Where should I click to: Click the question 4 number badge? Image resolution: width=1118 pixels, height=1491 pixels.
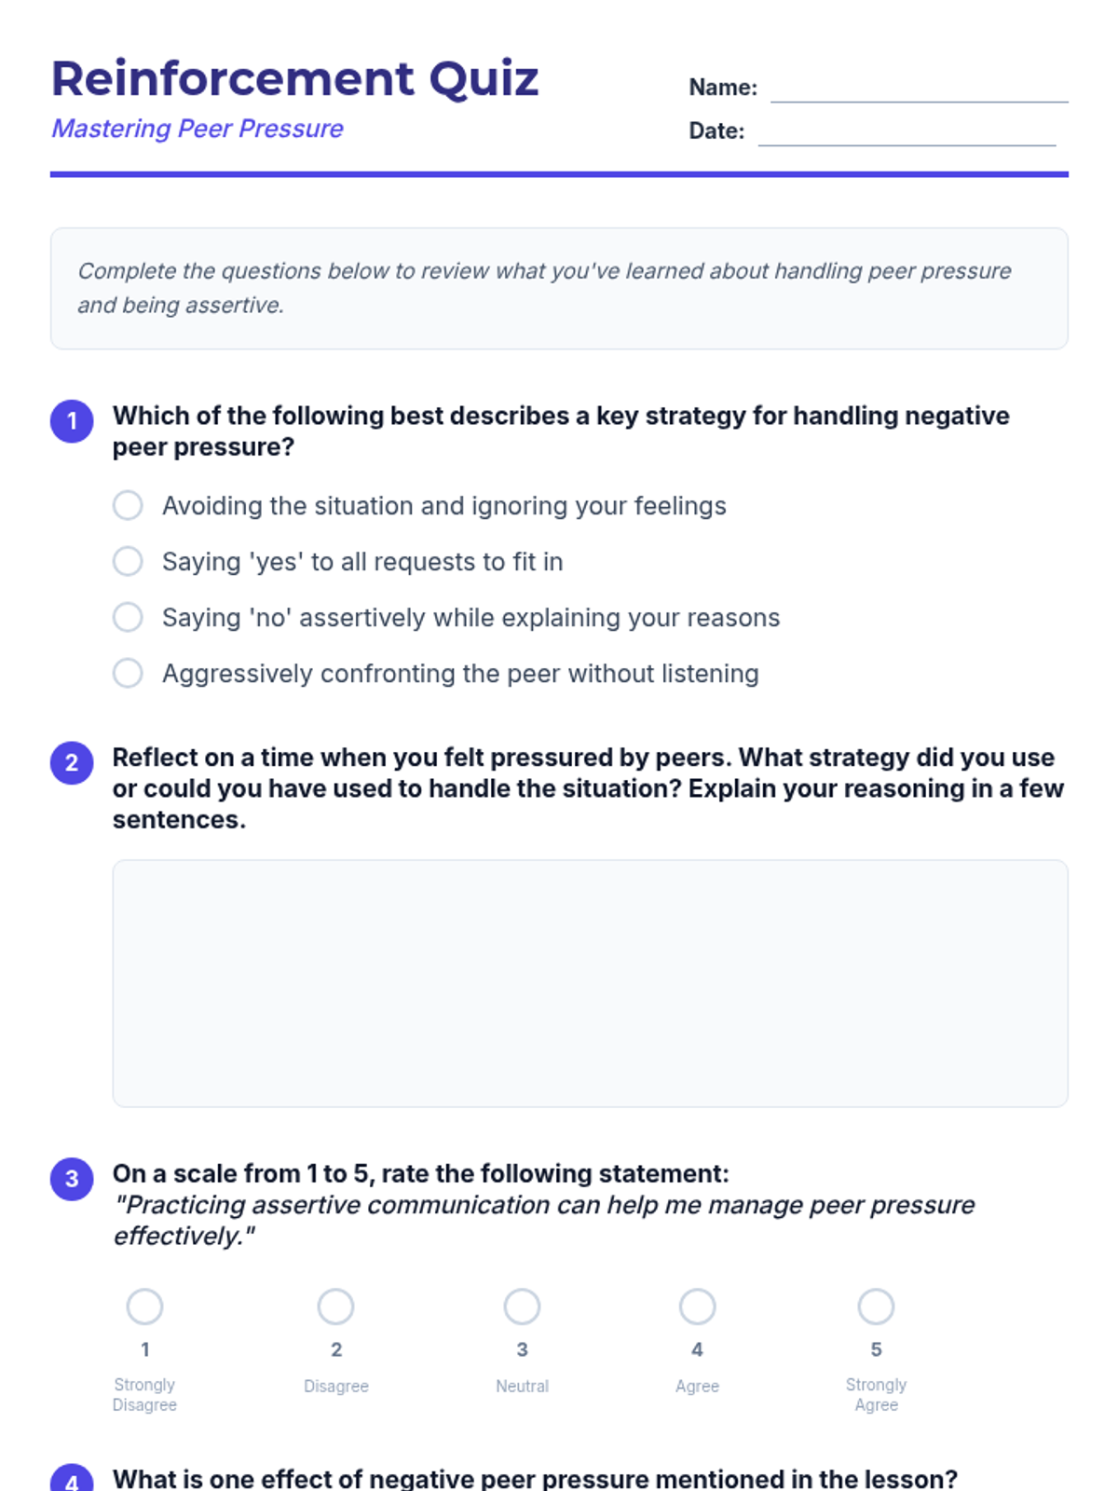72,1480
